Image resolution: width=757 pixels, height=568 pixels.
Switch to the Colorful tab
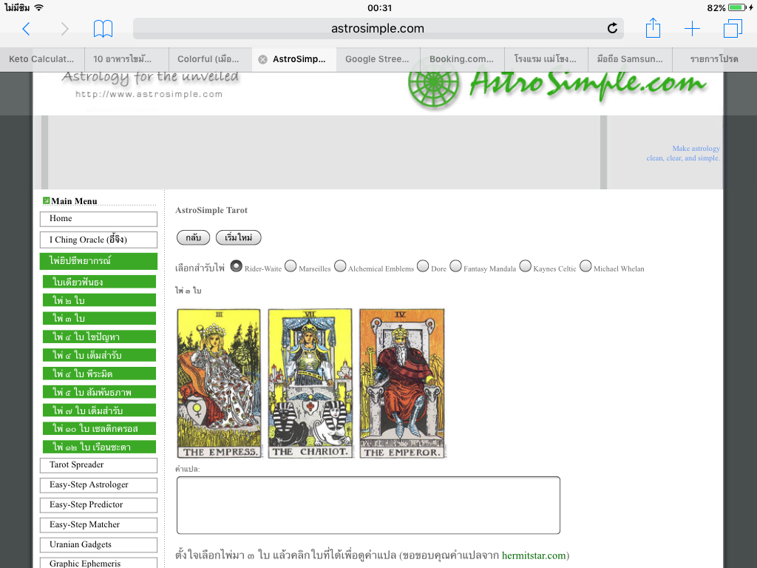click(x=211, y=59)
